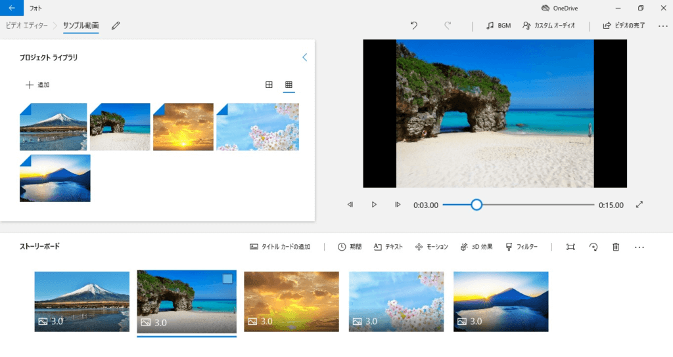Open the storyboard more options menu
The image size is (673, 357).
(x=639, y=247)
